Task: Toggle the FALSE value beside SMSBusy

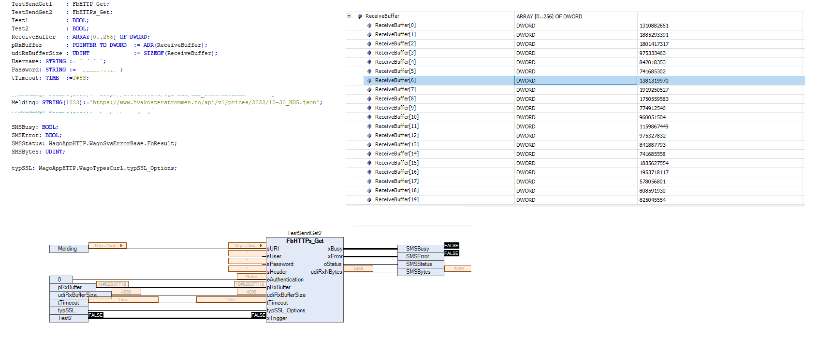Action: (x=452, y=246)
